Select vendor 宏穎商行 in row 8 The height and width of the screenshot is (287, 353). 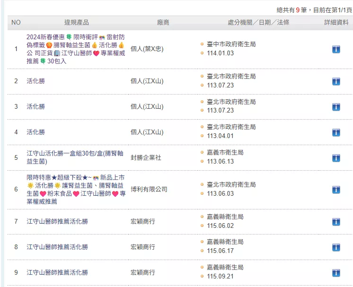pyautogui.click(x=143, y=247)
